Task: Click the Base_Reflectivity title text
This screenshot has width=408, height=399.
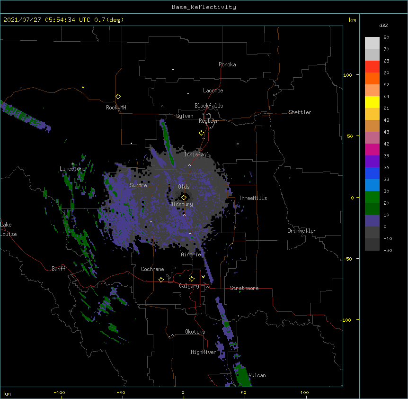Action: (x=204, y=7)
